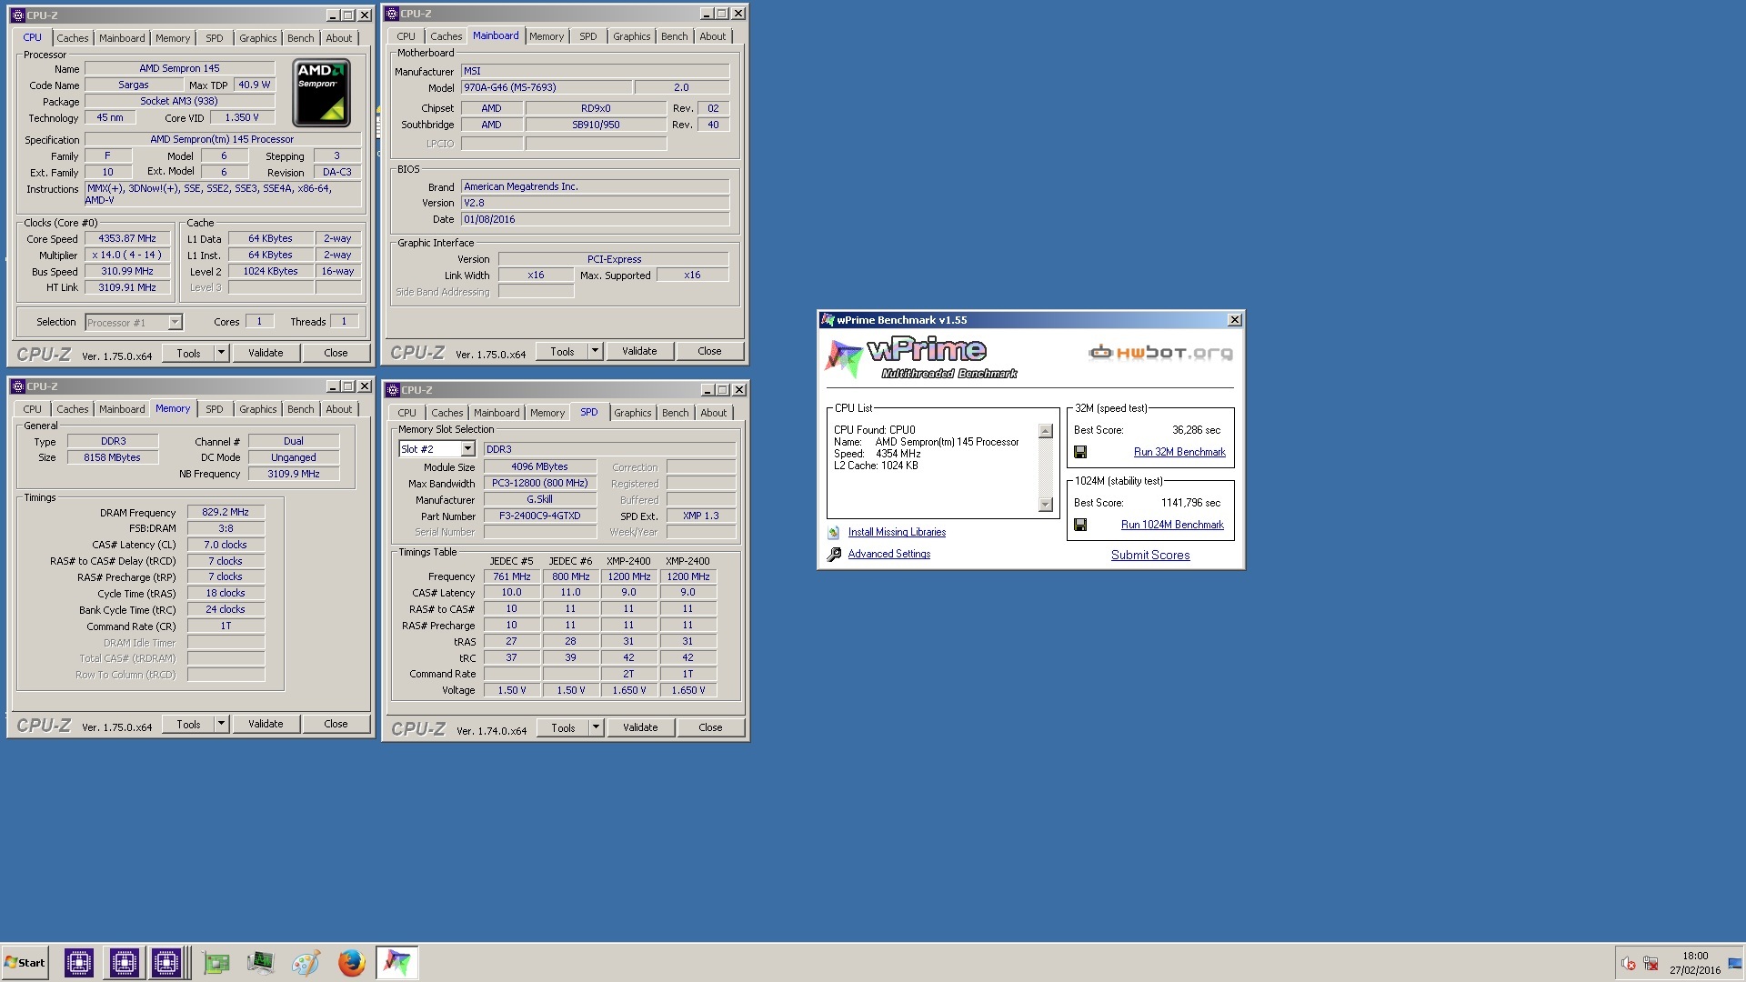The height and width of the screenshot is (982, 1746).
Task: Switch to wPrime via its taskbar button
Action: click(396, 962)
